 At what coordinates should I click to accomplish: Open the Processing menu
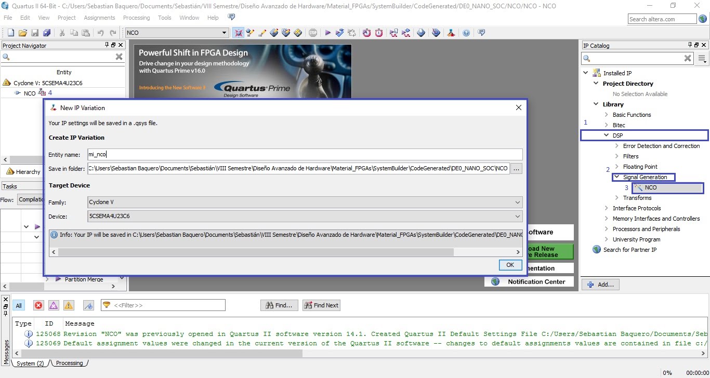point(136,18)
